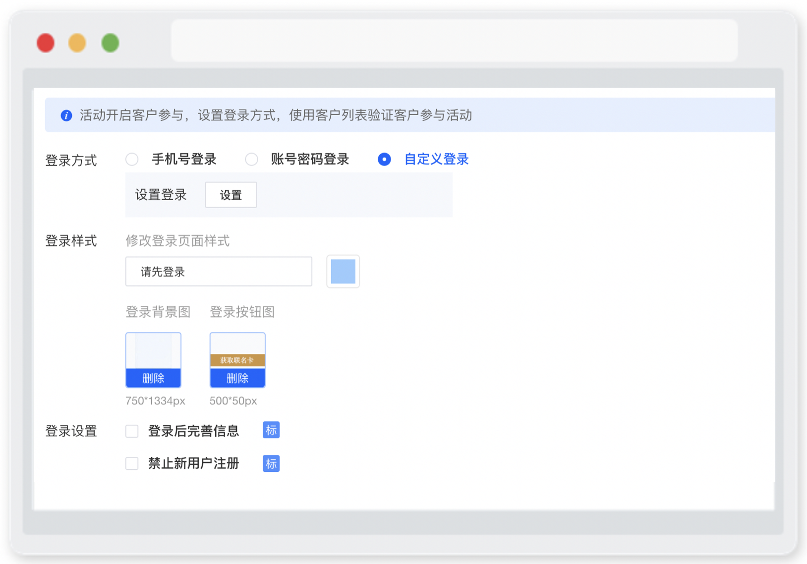Click the login background image thumbnail
The height and width of the screenshot is (564, 807).
tap(153, 351)
